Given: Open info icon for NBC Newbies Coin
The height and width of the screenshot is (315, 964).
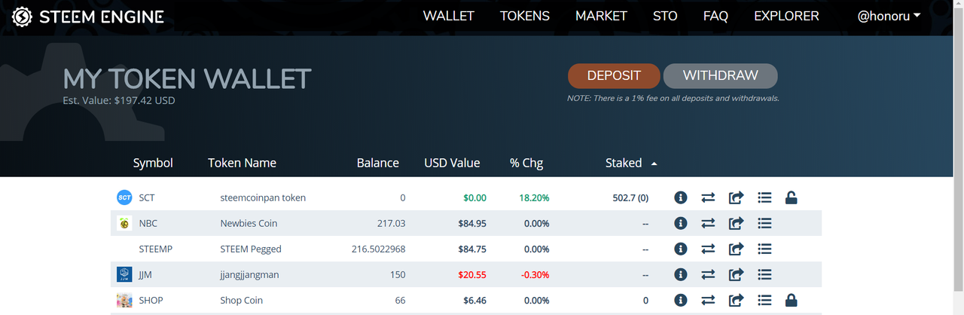Looking at the screenshot, I should [680, 223].
